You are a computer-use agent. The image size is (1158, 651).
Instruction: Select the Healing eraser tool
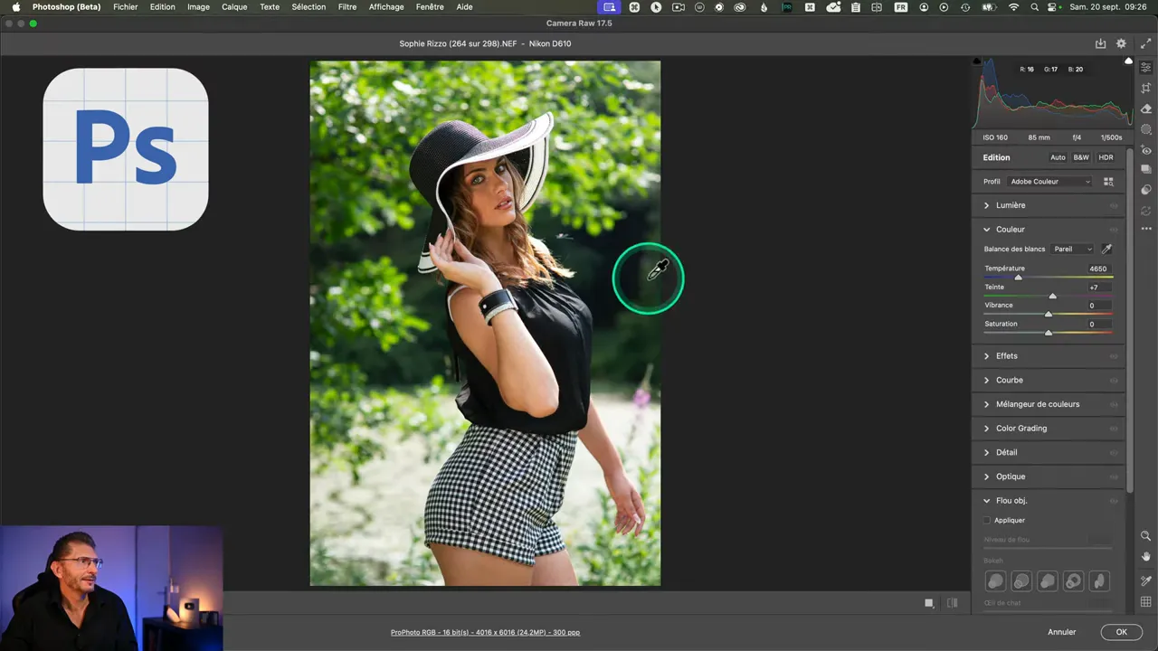coord(1145,108)
